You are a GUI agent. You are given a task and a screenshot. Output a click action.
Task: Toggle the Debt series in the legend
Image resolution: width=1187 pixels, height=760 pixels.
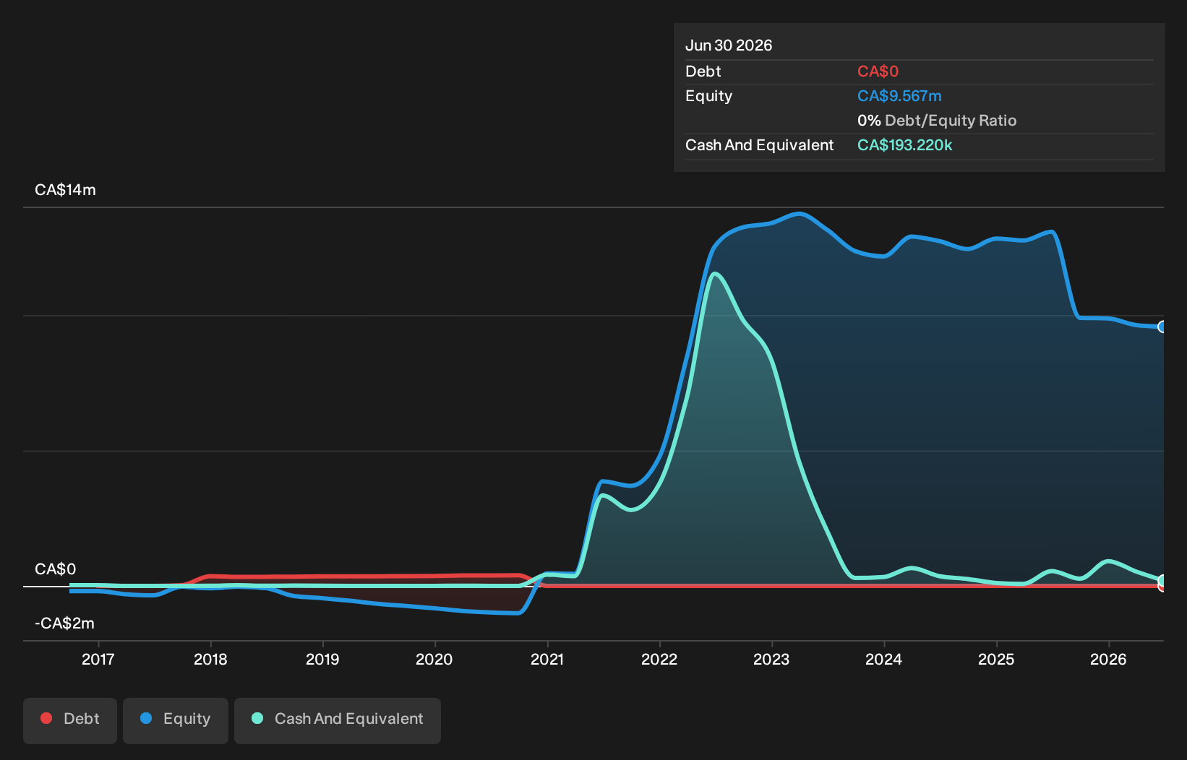point(70,720)
